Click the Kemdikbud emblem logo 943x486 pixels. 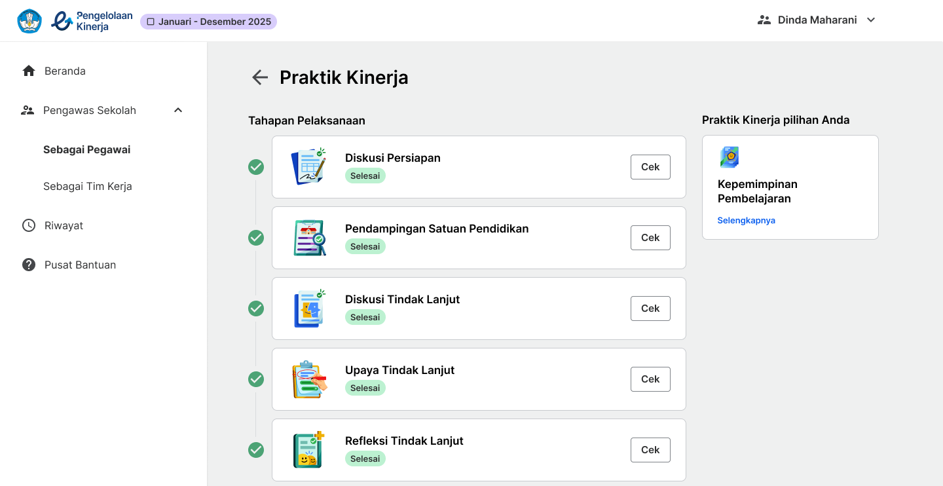[x=29, y=21]
